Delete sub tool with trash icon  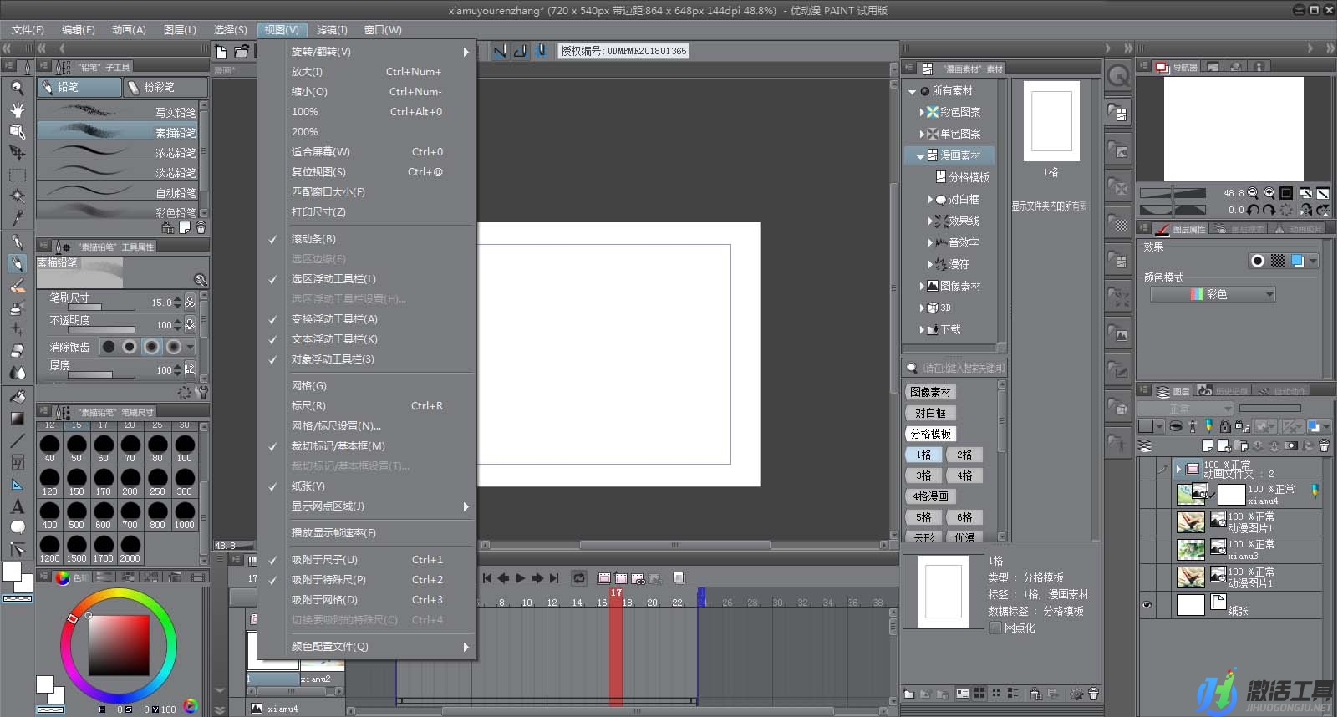click(201, 227)
